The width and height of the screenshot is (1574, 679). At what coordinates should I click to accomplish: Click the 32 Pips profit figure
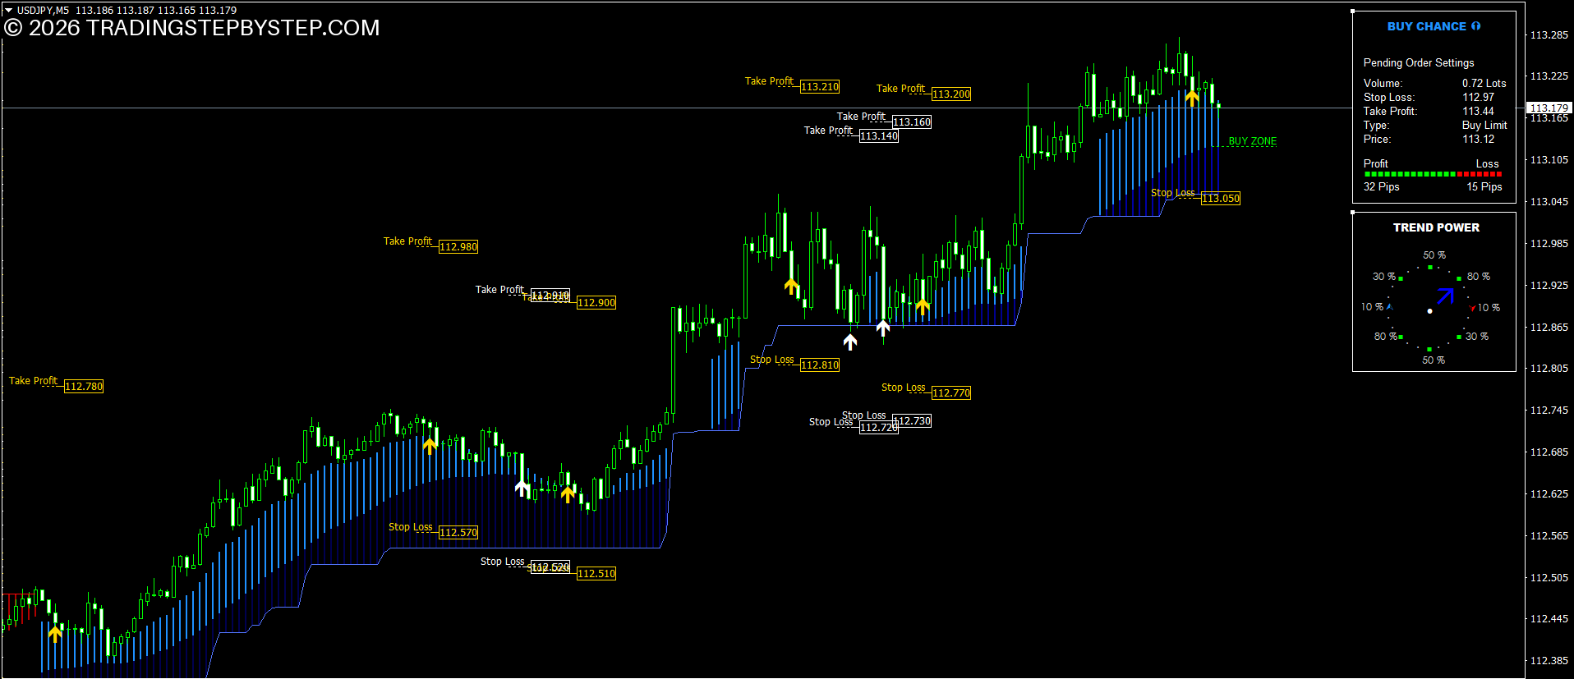pos(1382,186)
